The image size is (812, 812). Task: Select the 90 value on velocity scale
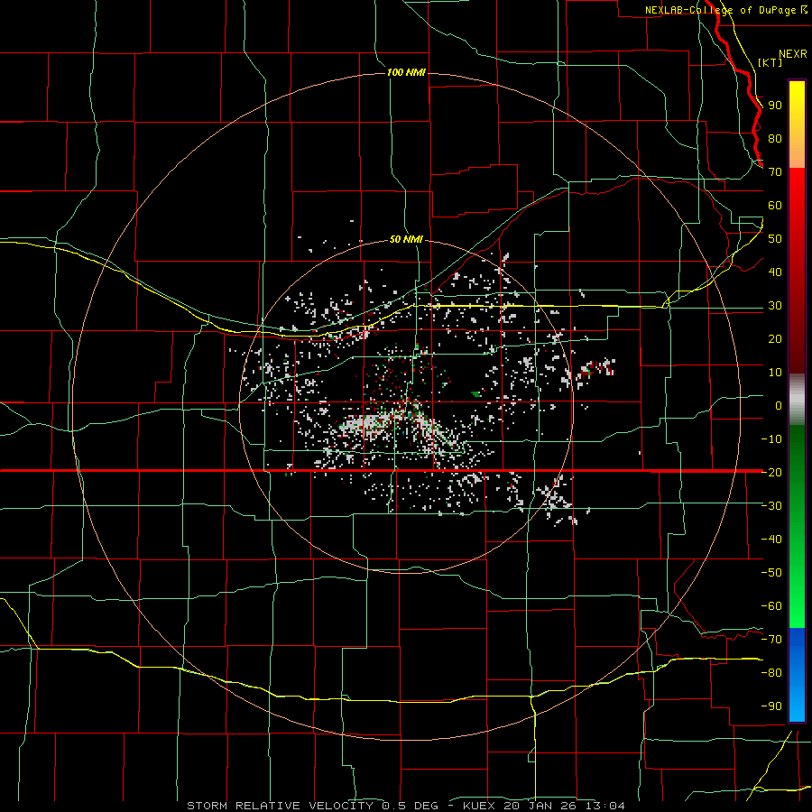[x=775, y=106]
